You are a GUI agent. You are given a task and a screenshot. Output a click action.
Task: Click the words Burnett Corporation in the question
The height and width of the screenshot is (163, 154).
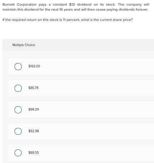point(20,5)
